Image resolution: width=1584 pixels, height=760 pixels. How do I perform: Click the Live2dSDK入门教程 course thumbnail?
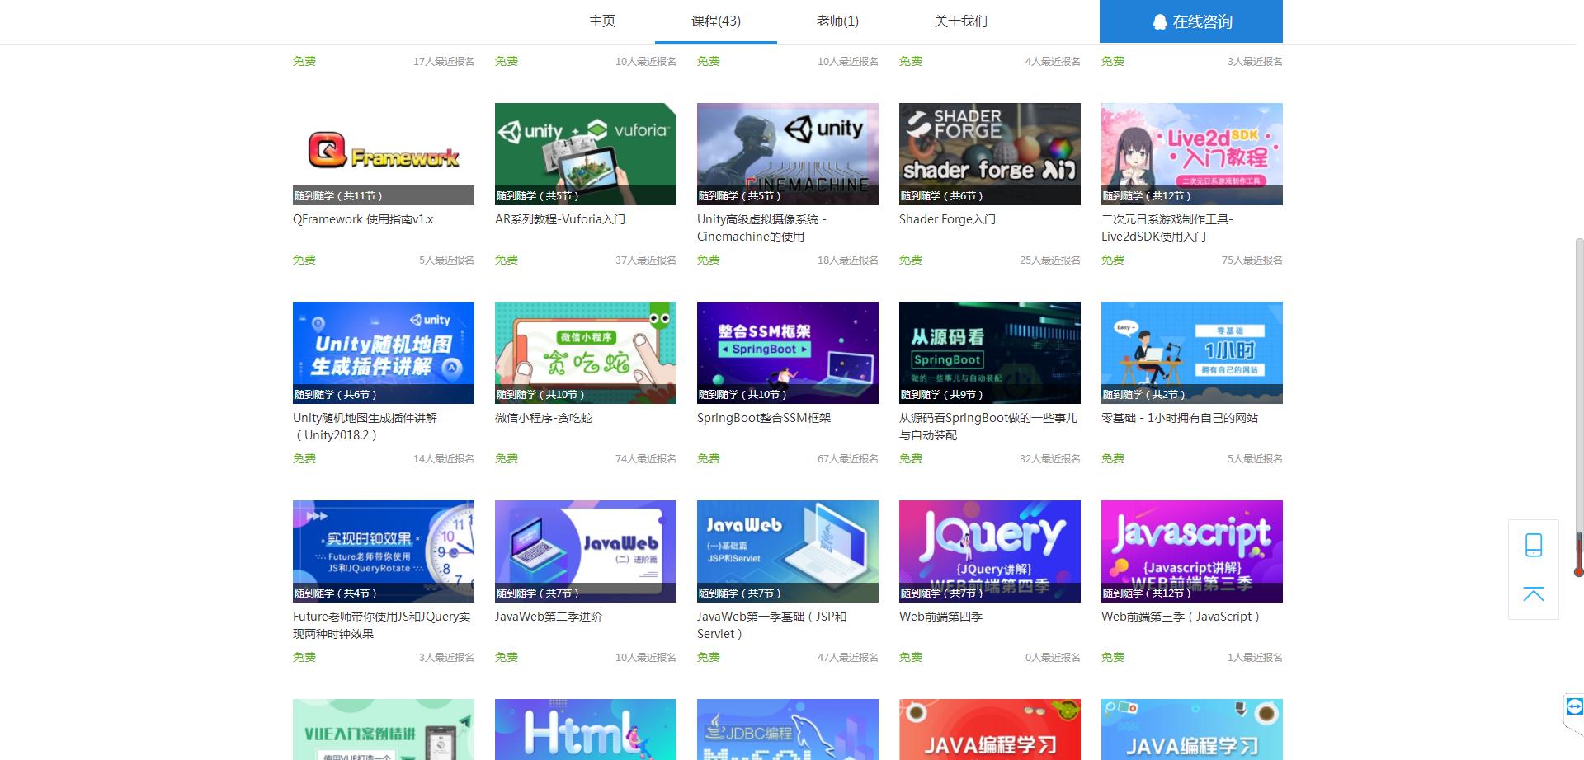click(x=1190, y=153)
